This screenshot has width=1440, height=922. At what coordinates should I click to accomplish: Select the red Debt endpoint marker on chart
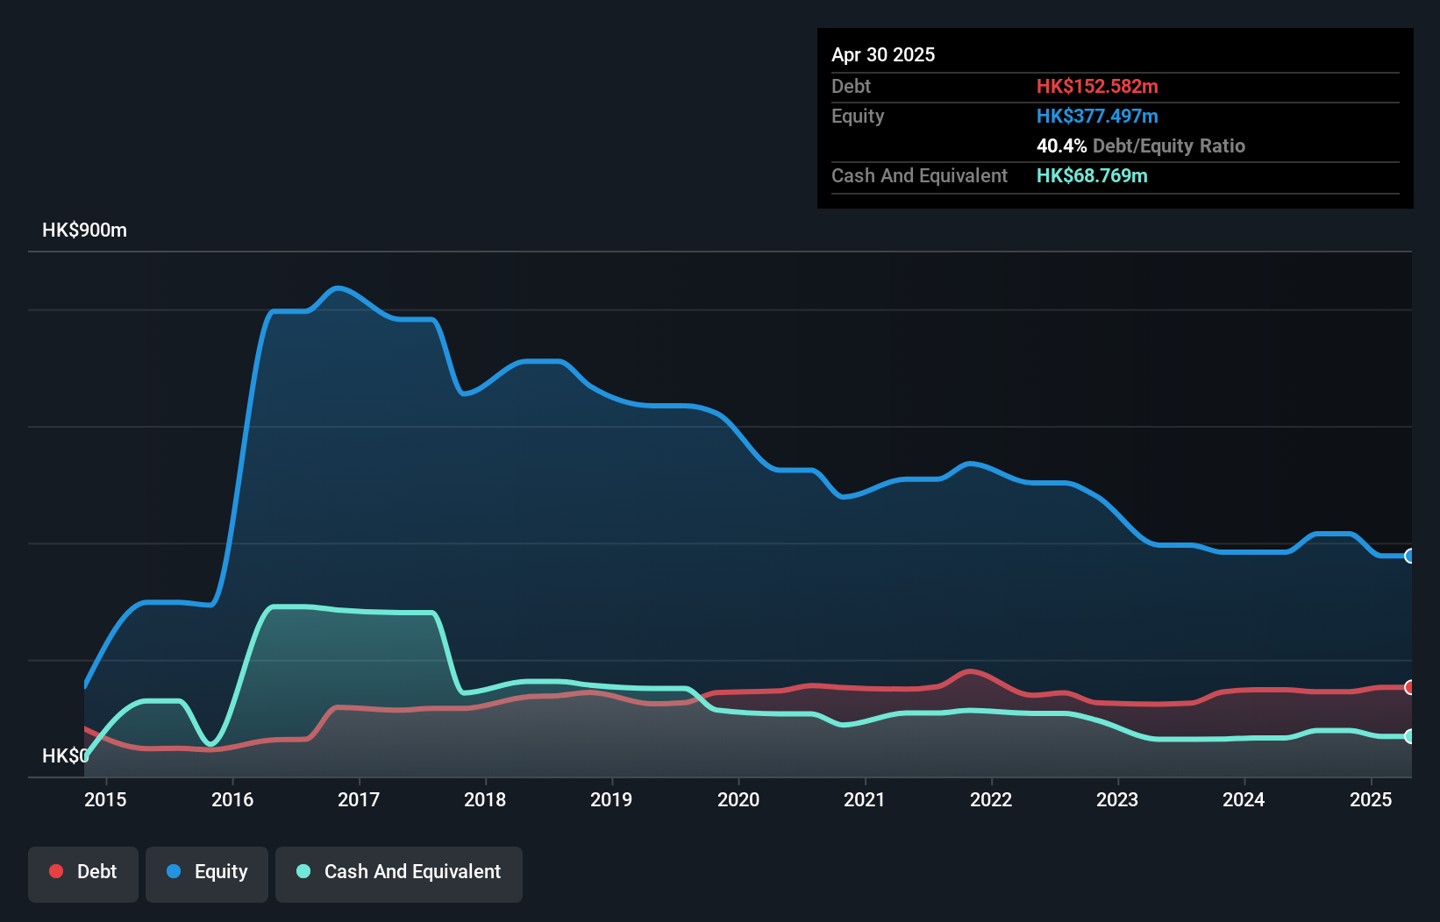tap(1410, 687)
